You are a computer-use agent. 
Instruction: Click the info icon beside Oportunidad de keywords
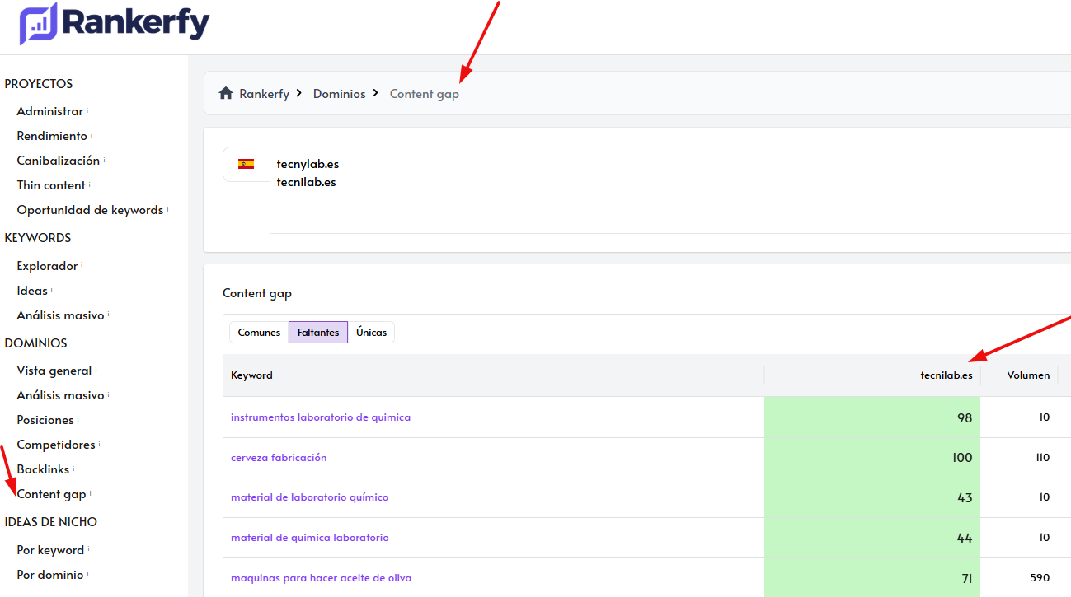[168, 208]
